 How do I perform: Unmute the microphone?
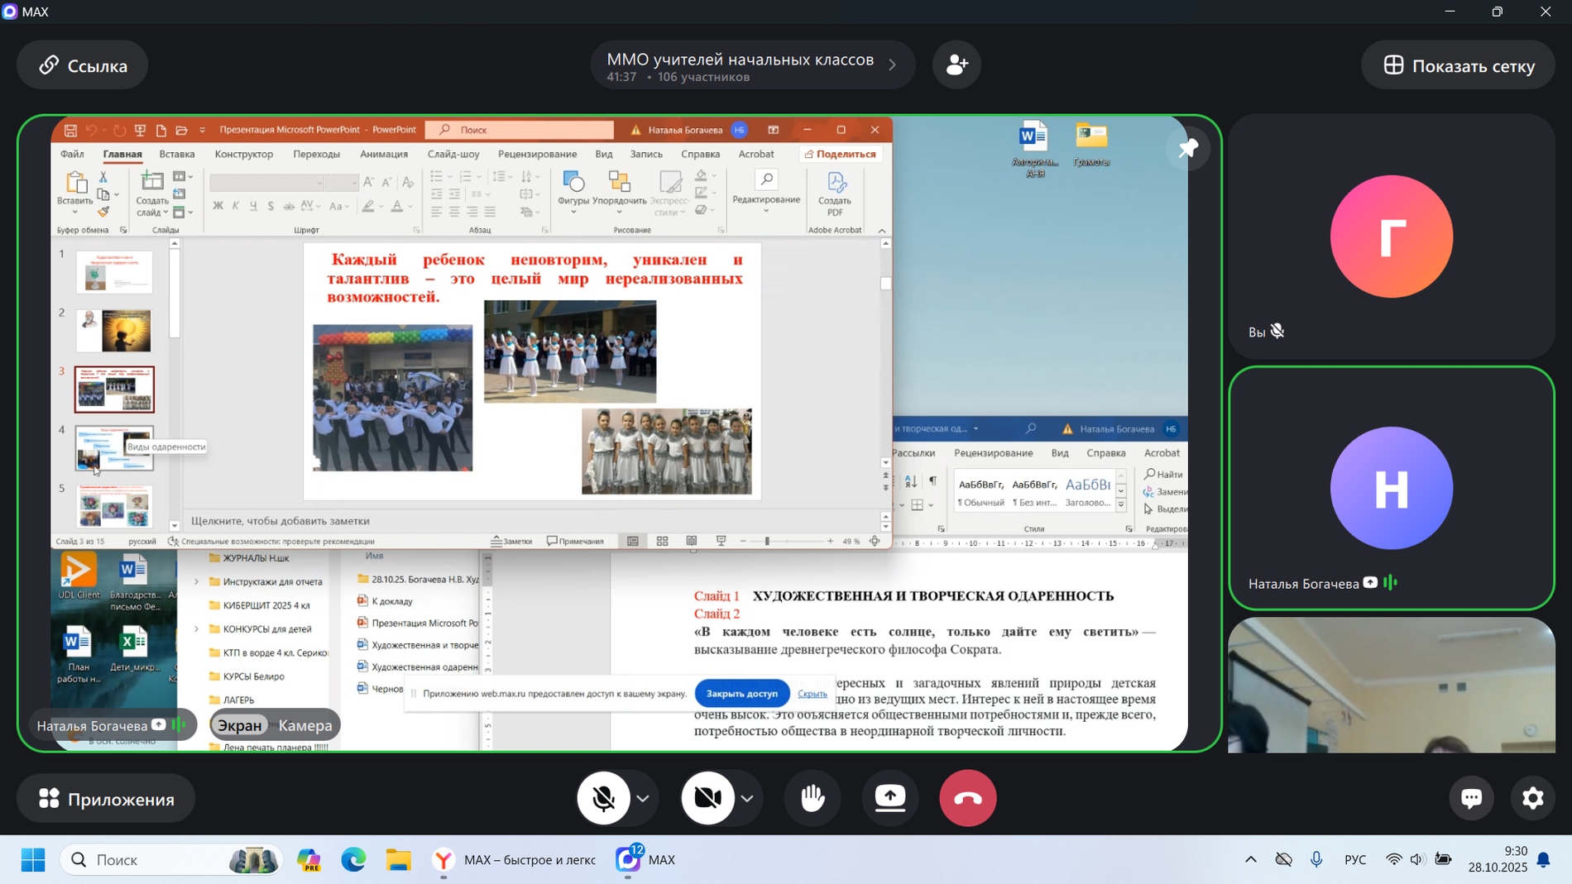[604, 798]
